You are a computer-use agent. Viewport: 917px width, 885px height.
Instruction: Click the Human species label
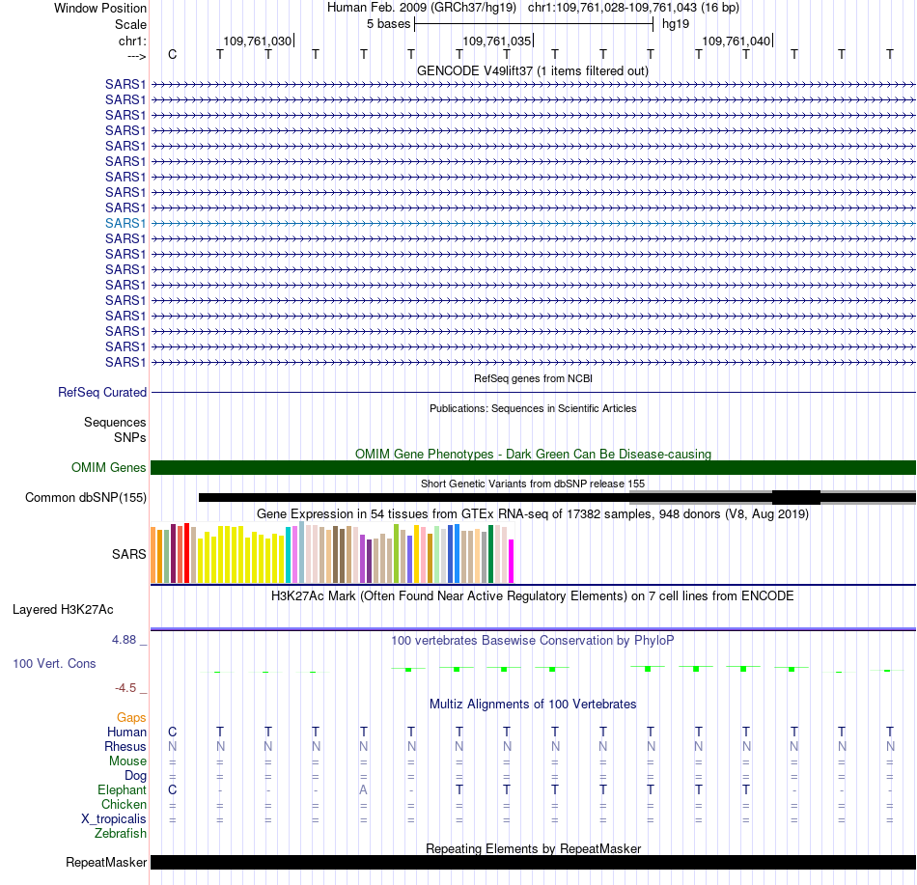126,732
